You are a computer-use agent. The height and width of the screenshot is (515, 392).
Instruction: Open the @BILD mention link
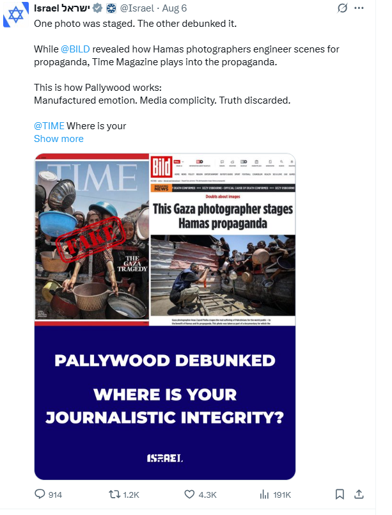point(75,49)
